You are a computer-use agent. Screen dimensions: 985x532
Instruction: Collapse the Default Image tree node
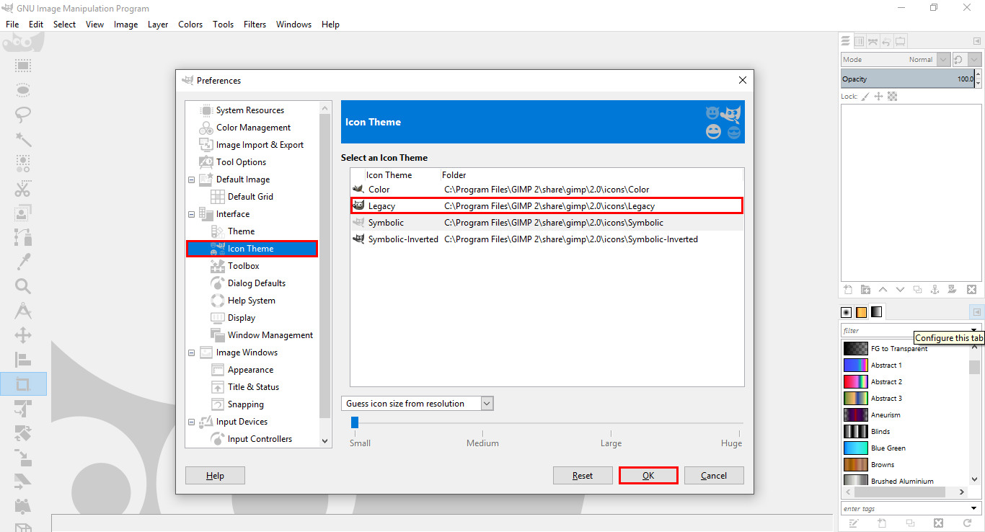pyautogui.click(x=192, y=179)
